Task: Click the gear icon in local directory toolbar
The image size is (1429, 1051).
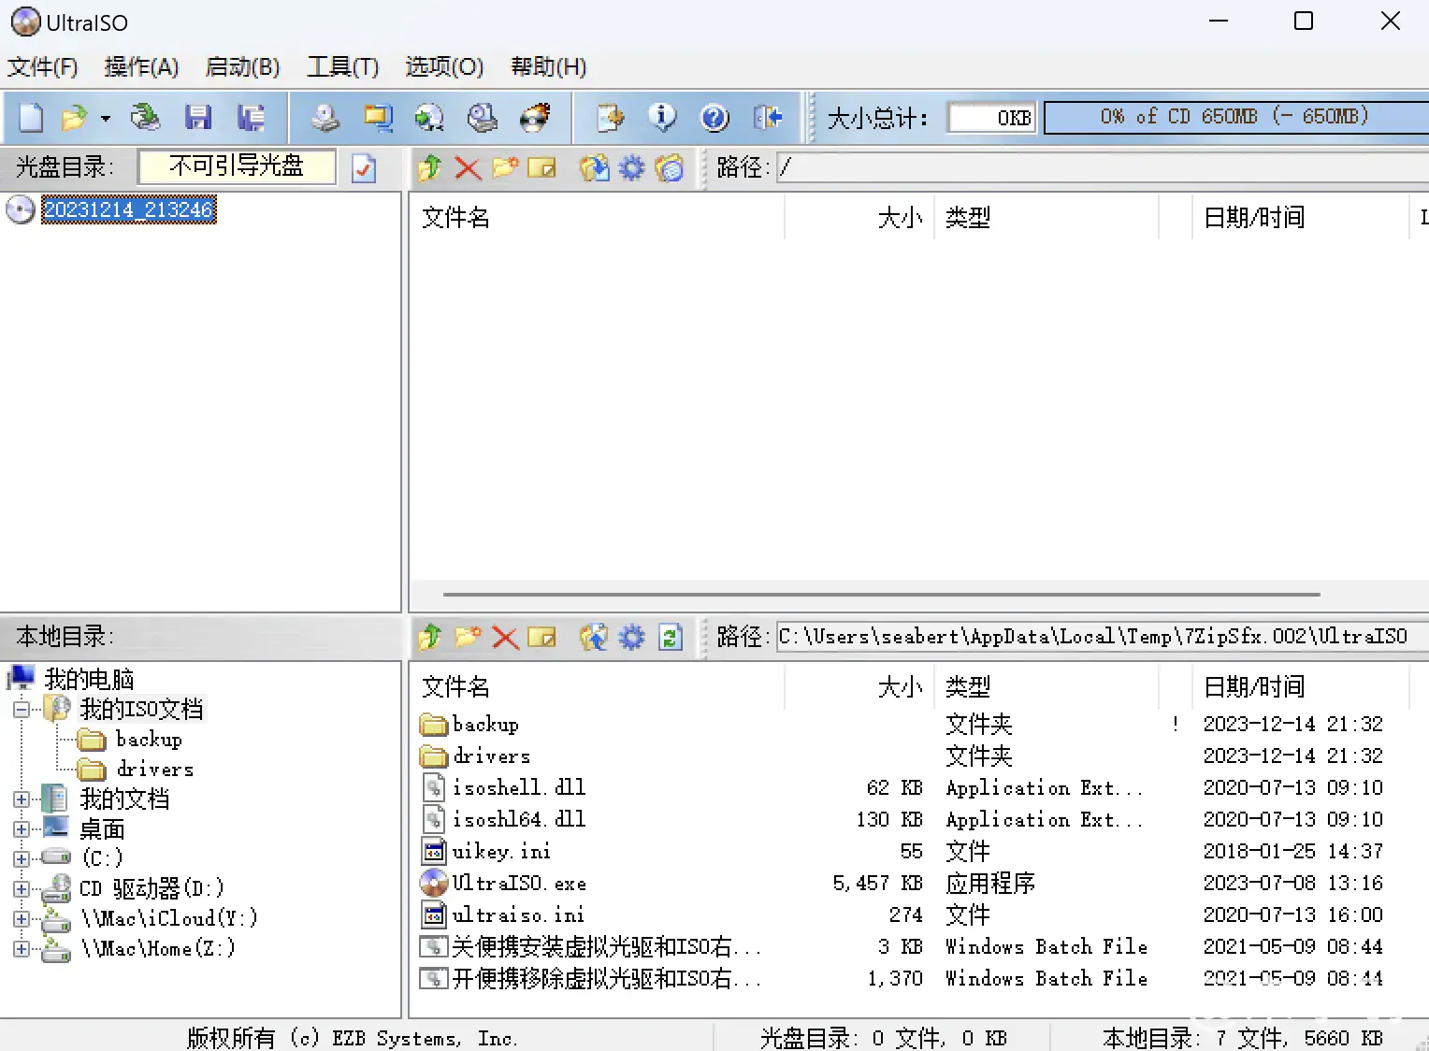Action: (x=632, y=638)
